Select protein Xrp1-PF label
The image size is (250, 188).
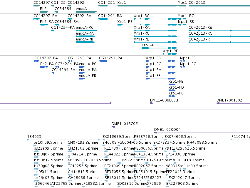pyautogui.click(x=153, y=76)
